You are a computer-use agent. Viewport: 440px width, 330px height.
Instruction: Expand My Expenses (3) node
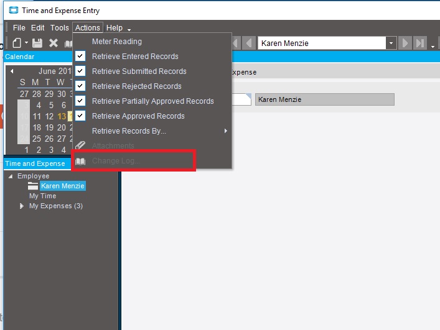(22, 206)
